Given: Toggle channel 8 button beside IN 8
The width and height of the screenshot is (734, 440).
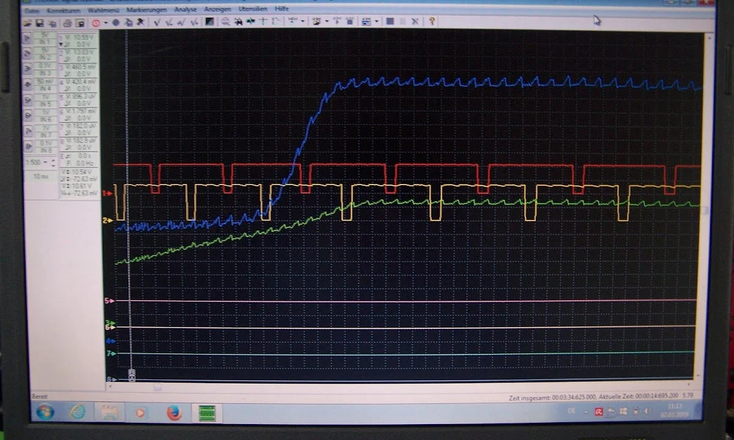Looking at the screenshot, I should pos(28,146).
